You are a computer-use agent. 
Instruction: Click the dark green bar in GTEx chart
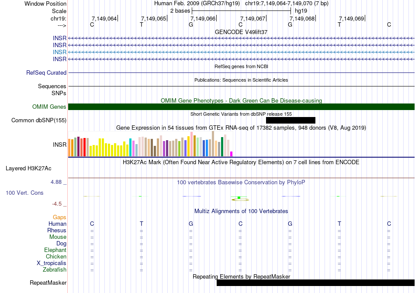(x=222, y=147)
